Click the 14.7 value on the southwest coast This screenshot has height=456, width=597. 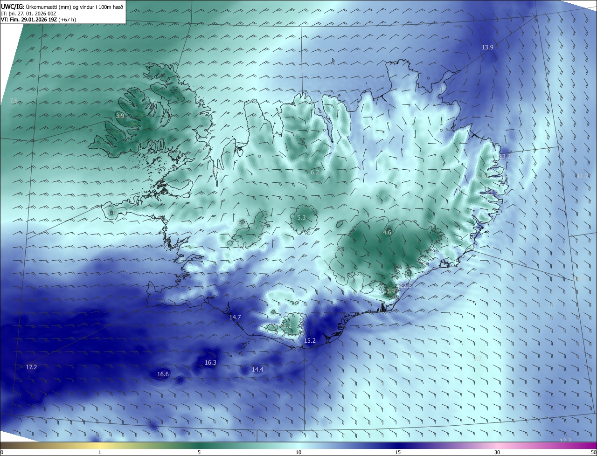(235, 317)
